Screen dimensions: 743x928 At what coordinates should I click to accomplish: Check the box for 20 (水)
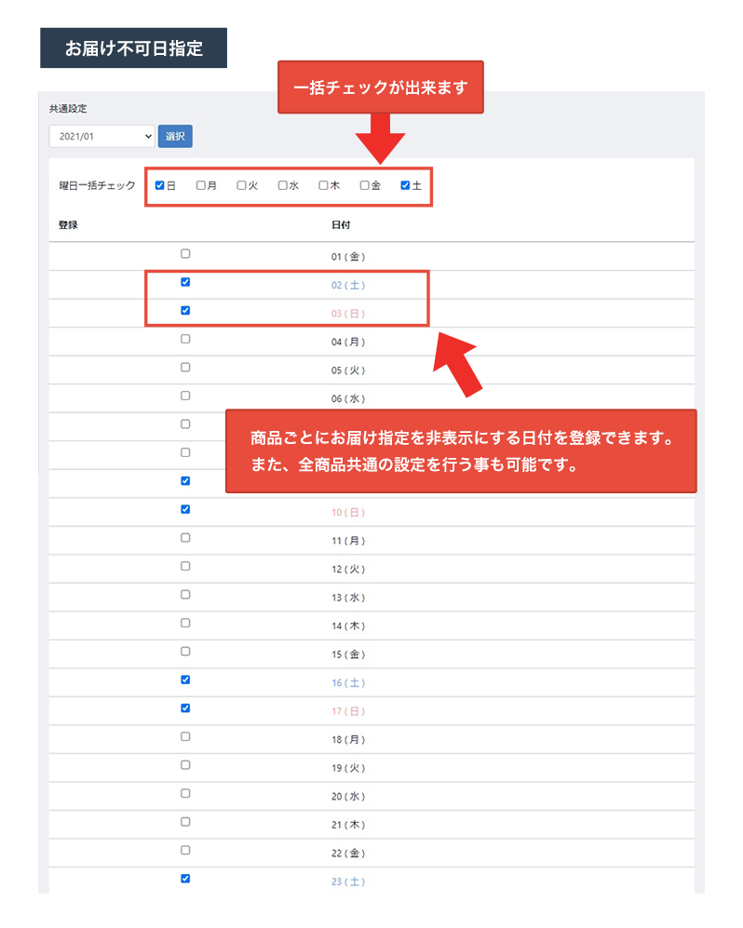coord(185,793)
